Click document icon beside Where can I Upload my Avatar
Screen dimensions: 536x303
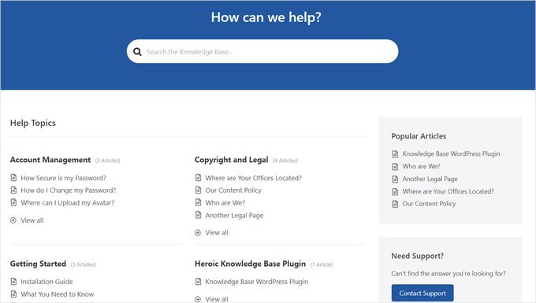click(13, 202)
